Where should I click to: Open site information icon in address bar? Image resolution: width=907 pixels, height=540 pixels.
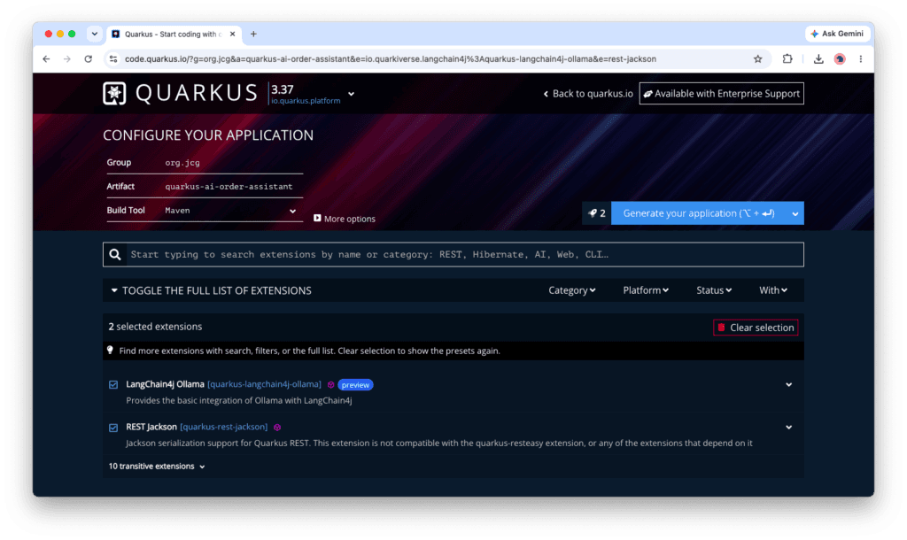click(x=113, y=59)
